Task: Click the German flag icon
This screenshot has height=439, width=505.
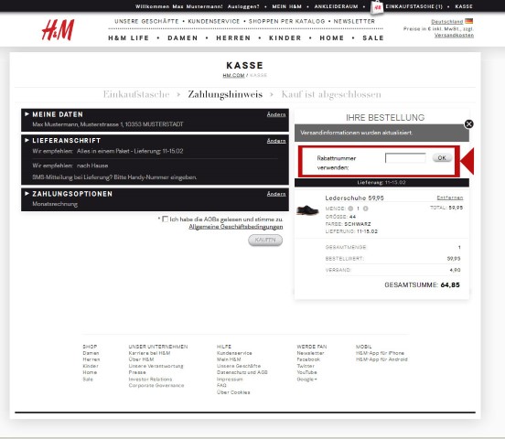Action: tap(469, 21)
